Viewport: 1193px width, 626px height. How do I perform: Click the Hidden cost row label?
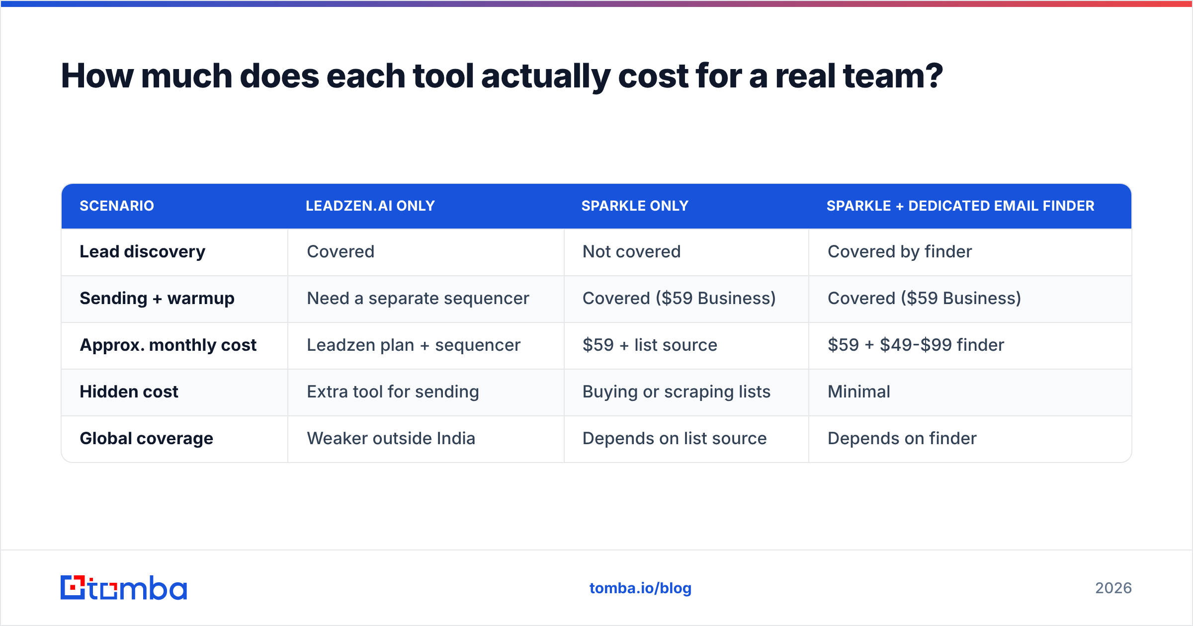point(129,392)
